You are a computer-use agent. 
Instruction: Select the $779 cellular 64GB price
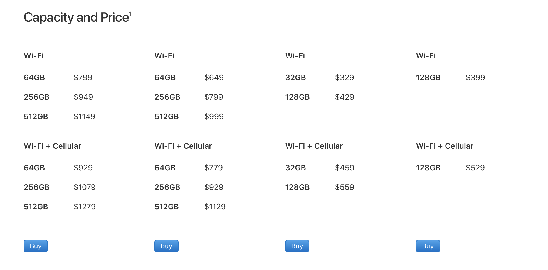click(214, 168)
